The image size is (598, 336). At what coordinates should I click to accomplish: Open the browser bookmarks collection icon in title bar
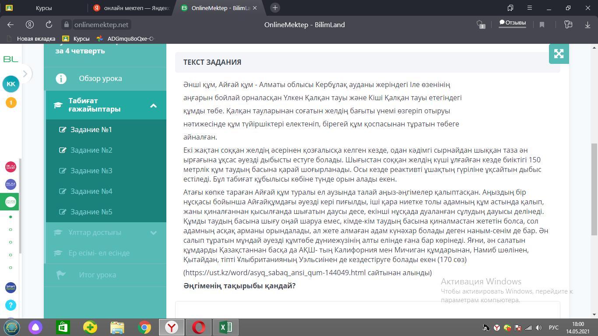pos(510,8)
